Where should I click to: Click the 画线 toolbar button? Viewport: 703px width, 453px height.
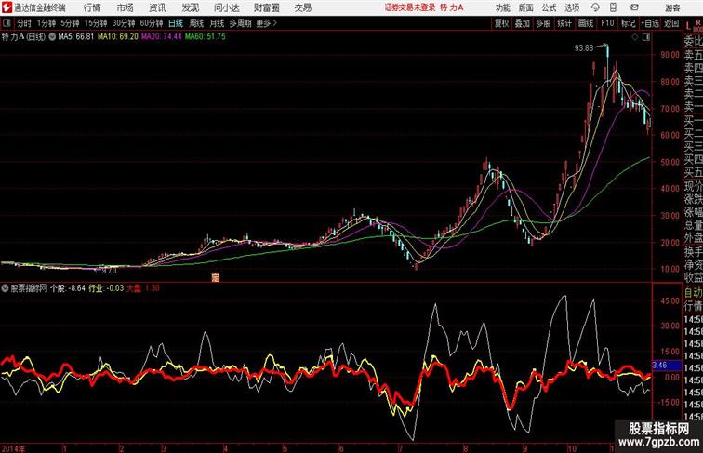[x=586, y=23]
